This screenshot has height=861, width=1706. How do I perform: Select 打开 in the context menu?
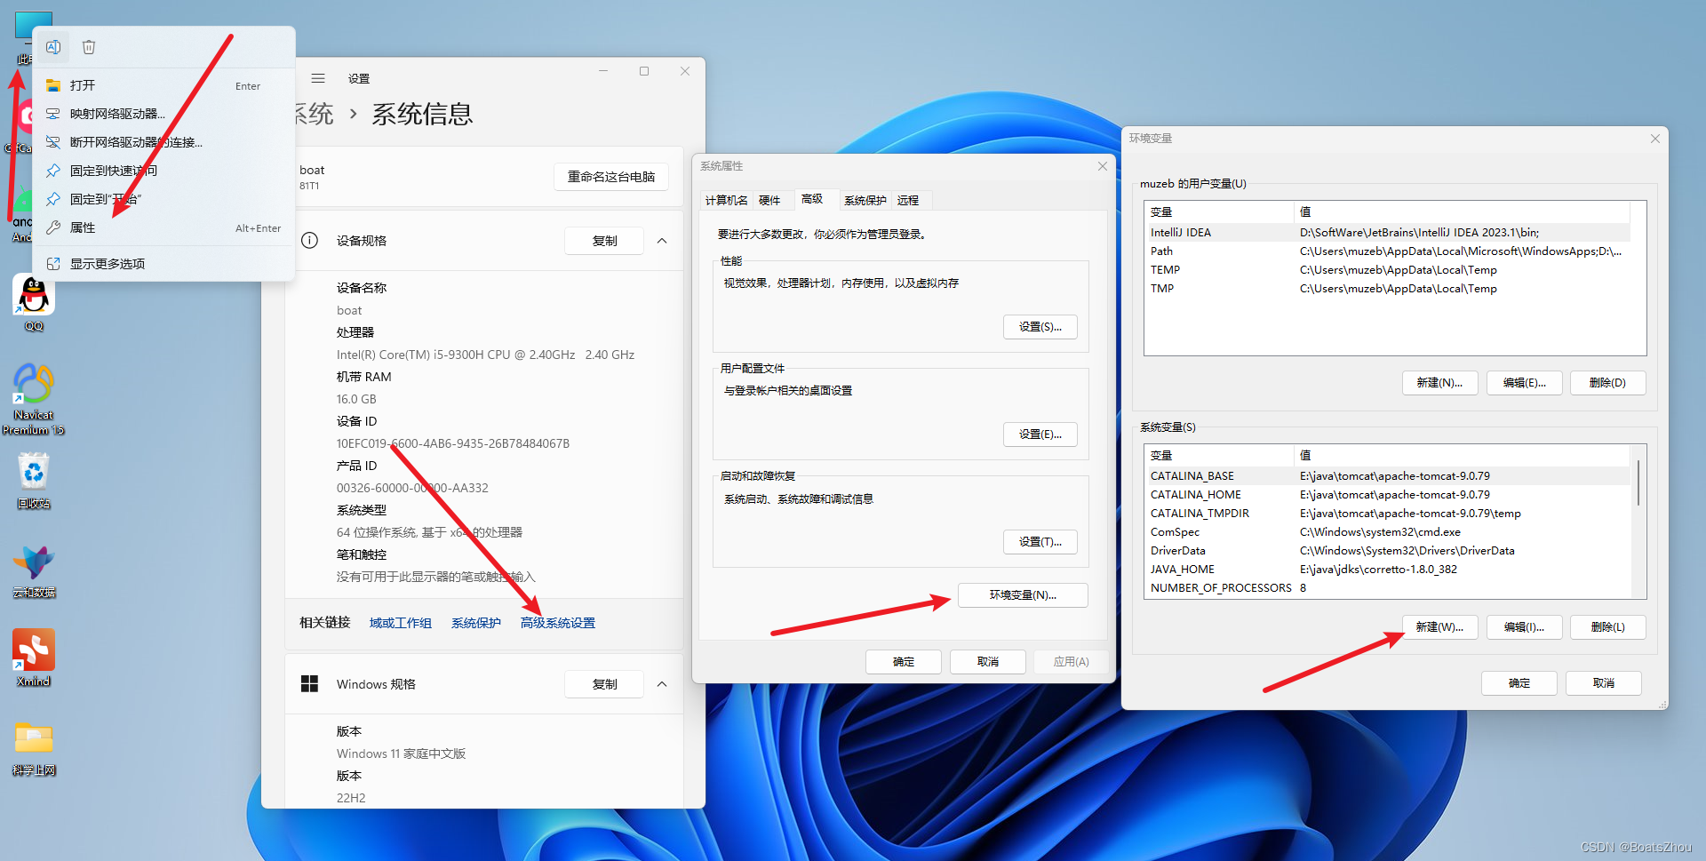click(163, 85)
